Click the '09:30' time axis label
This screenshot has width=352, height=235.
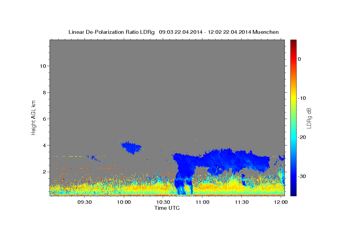pos(85,202)
